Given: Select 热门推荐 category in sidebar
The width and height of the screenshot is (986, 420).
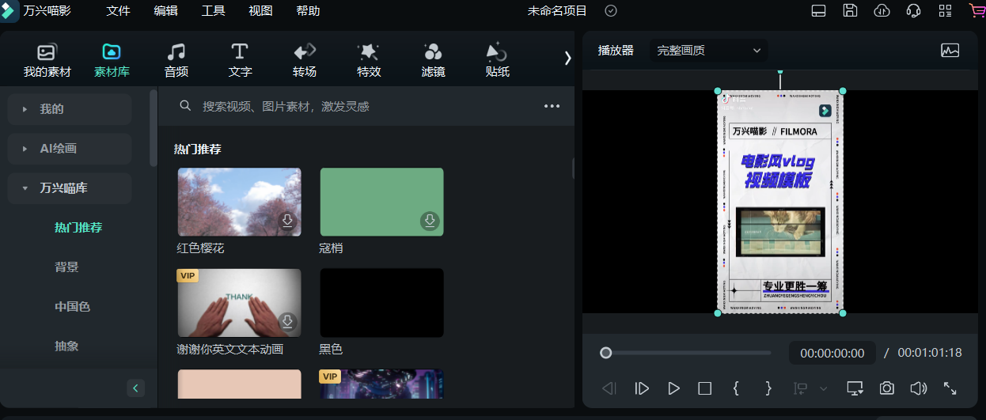Looking at the screenshot, I should click(x=78, y=228).
